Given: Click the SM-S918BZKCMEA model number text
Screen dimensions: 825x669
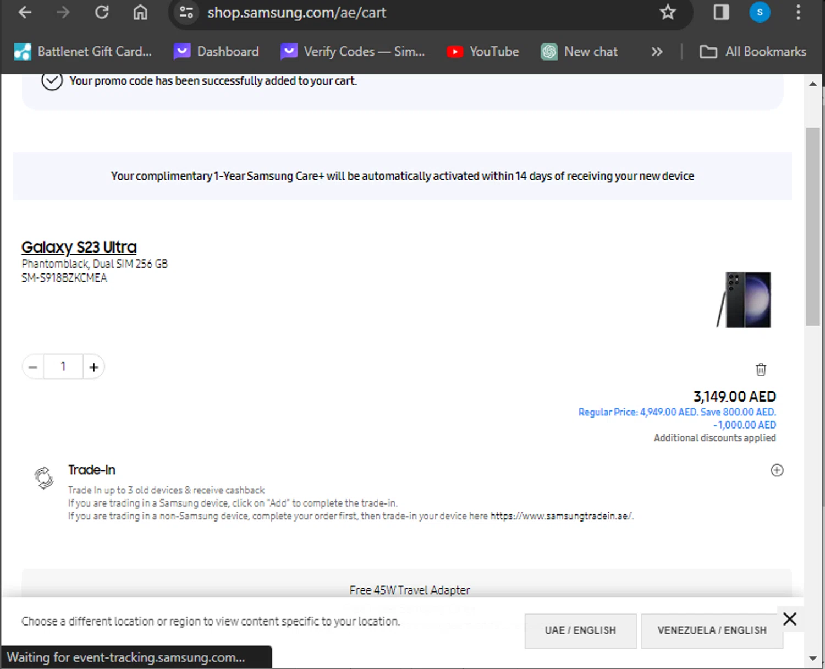Looking at the screenshot, I should pos(64,278).
